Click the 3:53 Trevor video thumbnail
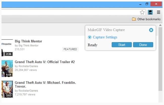164x105 pixels. (7, 89)
